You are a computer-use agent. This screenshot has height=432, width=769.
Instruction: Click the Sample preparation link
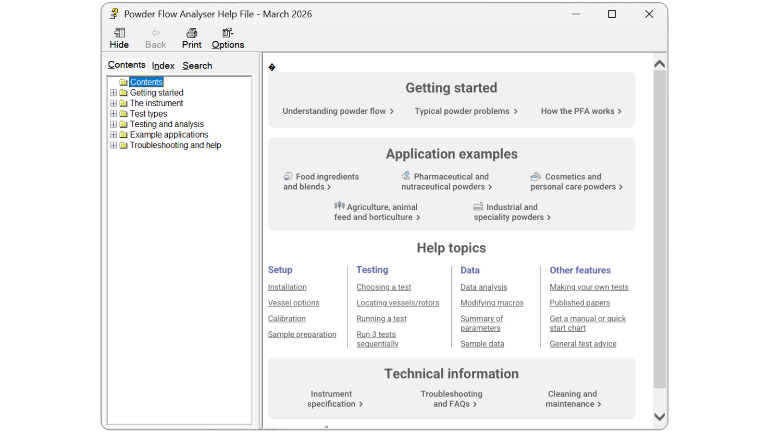pyautogui.click(x=302, y=335)
